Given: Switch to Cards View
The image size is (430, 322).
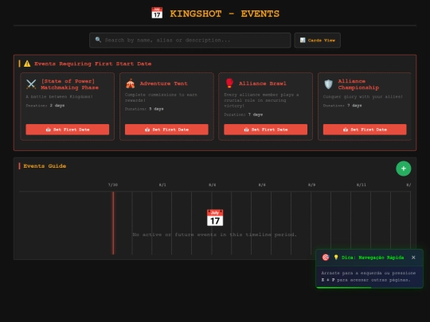Looking at the screenshot, I should (317, 41).
